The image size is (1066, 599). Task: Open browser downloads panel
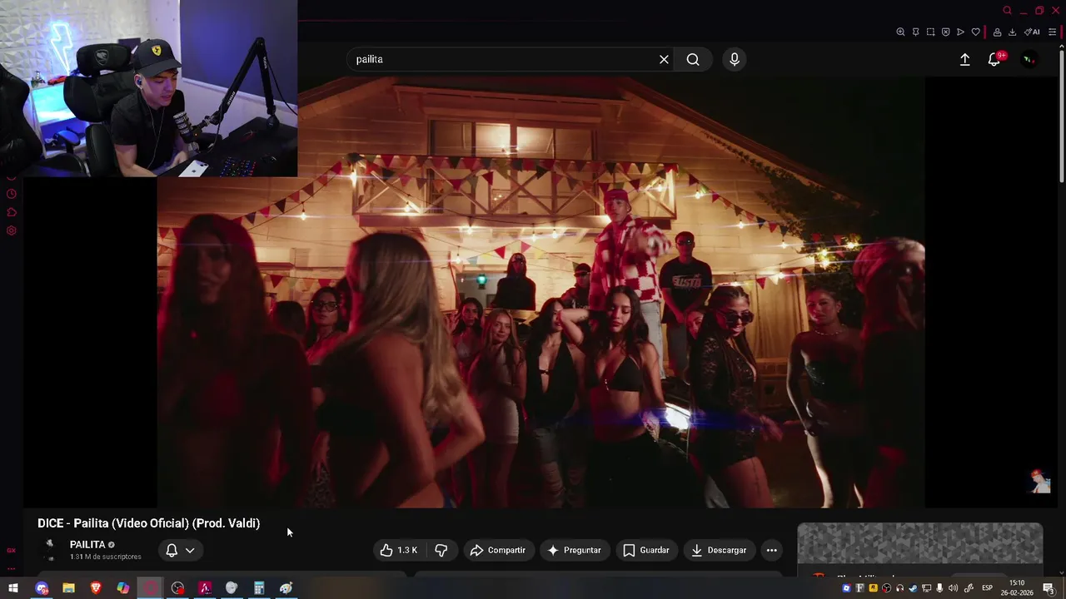(1012, 32)
